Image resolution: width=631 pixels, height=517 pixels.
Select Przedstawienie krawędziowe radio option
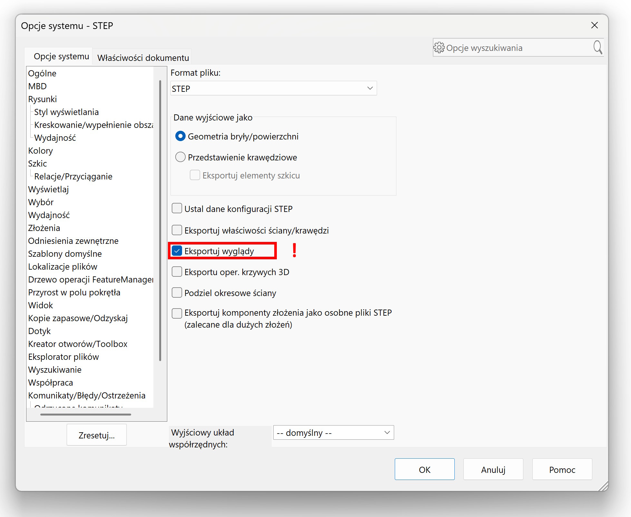click(x=180, y=157)
